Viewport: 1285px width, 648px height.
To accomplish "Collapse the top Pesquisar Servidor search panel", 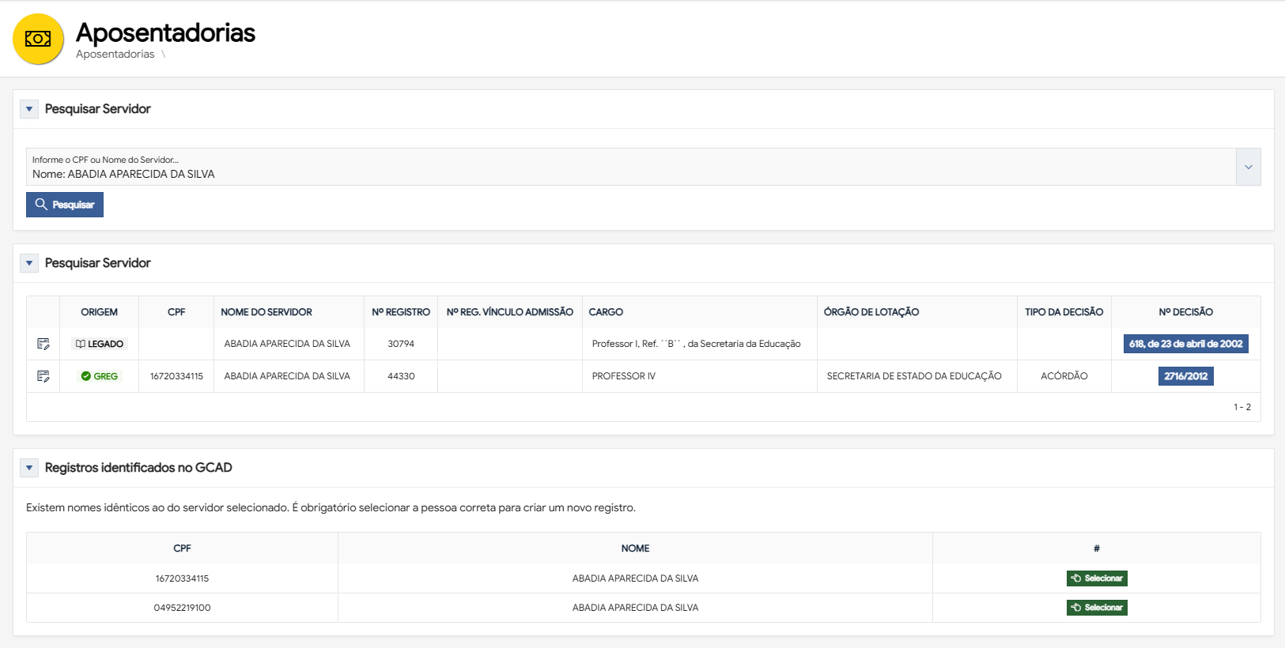I will 29,109.
